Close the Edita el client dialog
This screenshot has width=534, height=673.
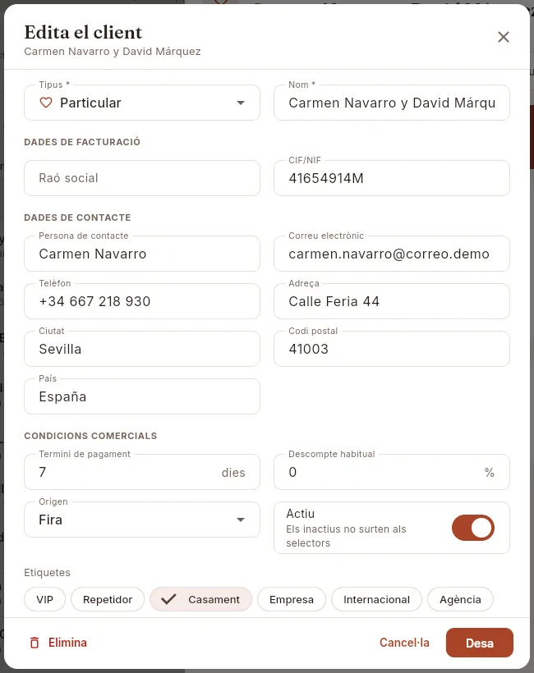tap(504, 37)
